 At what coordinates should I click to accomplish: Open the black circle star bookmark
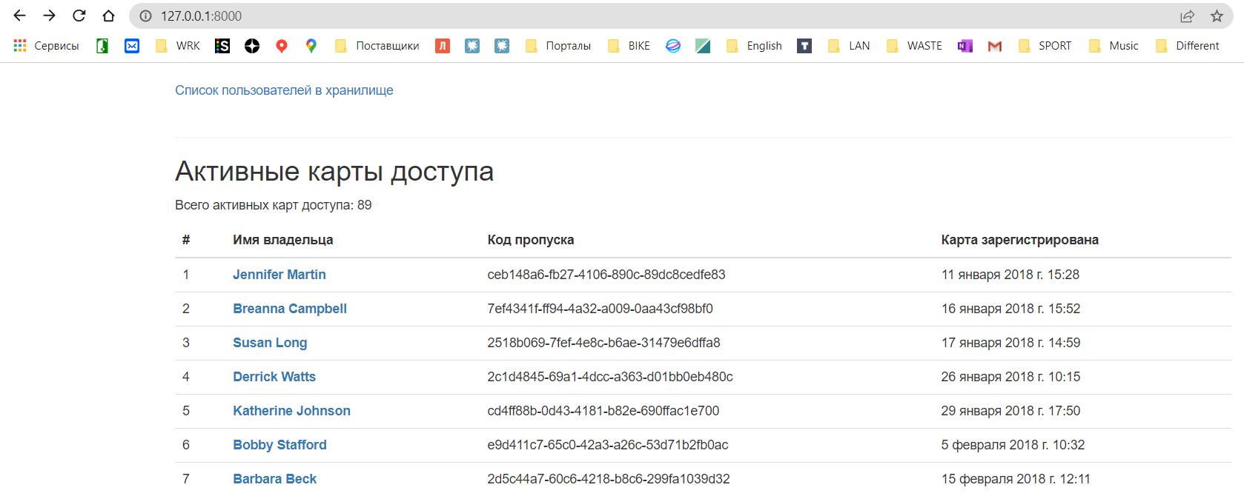252,46
